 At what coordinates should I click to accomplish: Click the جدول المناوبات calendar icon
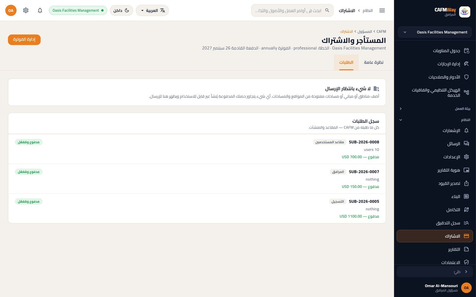click(466, 51)
